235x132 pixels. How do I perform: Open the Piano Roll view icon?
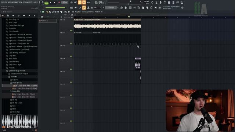tap(126, 8)
